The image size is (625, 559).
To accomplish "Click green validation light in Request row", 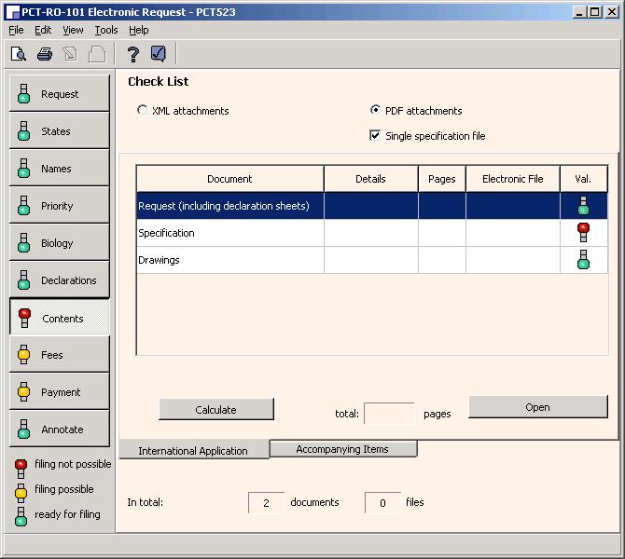I will coord(583,206).
